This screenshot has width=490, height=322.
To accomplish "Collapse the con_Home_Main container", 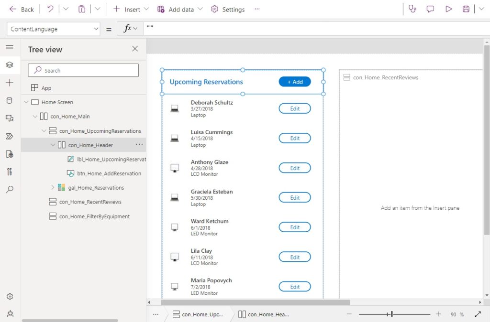I will [34, 116].
